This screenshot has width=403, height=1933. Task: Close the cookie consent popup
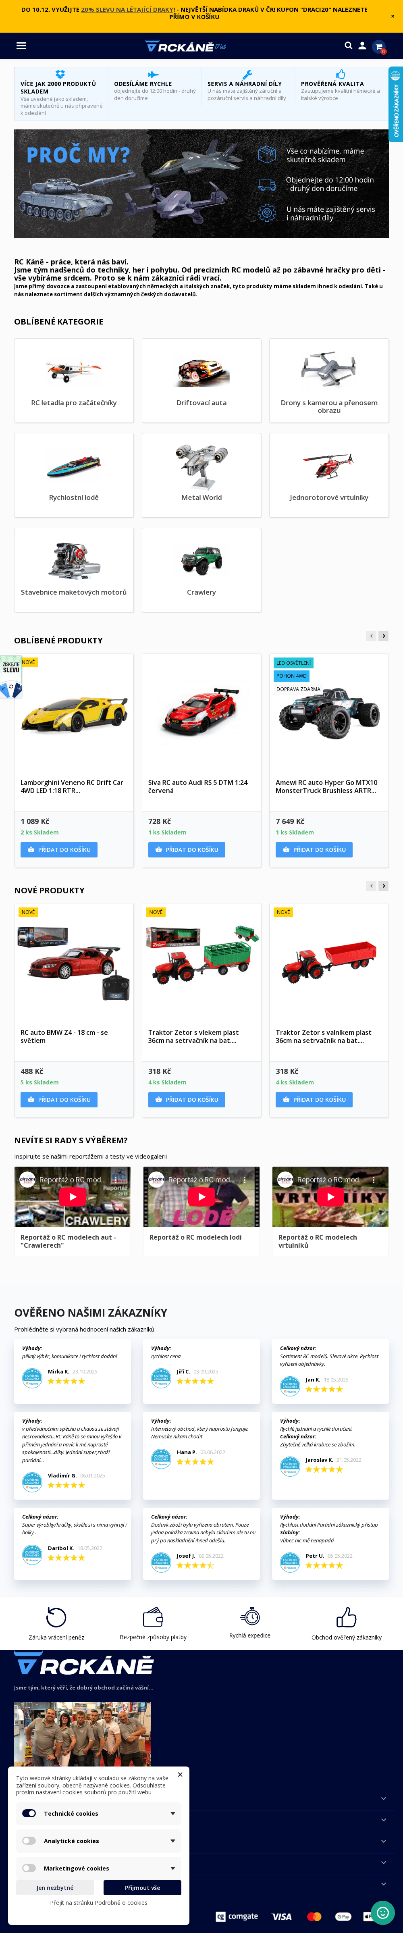coord(180,1775)
